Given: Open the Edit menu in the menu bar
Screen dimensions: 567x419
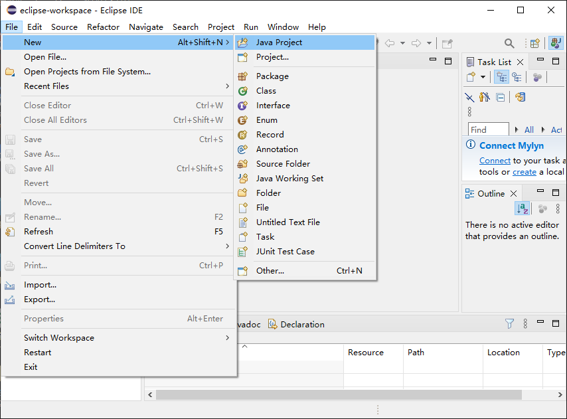Looking at the screenshot, I should point(35,27).
